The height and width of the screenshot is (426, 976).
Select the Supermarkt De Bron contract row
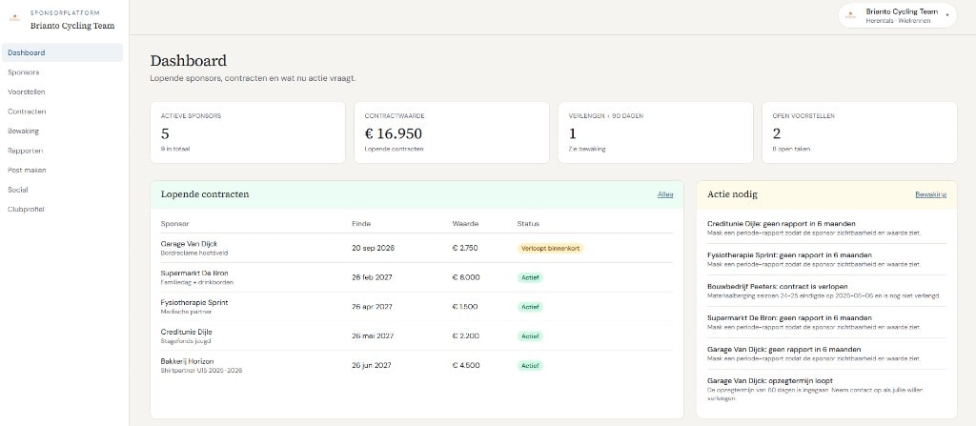click(x=417, y=277)
